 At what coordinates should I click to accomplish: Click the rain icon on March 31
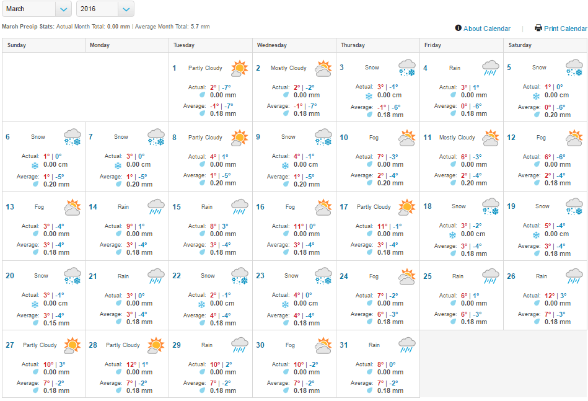pyautogui.click(x=406, y=345)
